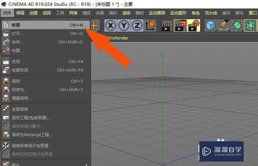Add a cube primitive object

pos(211,25)
